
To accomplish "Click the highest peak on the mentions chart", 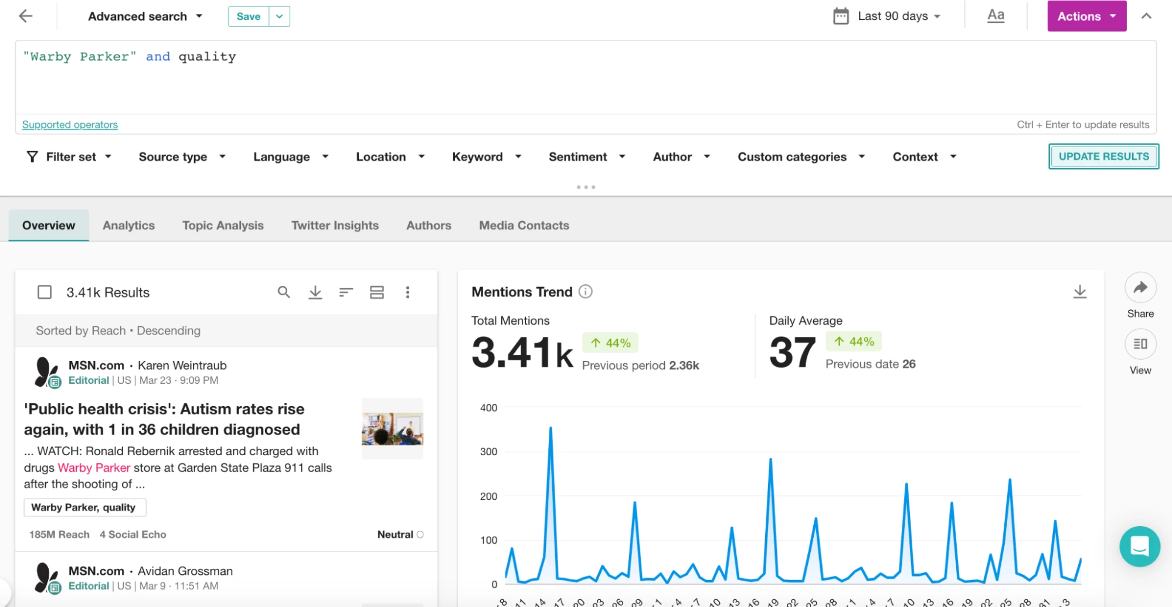I will (551, 428).
